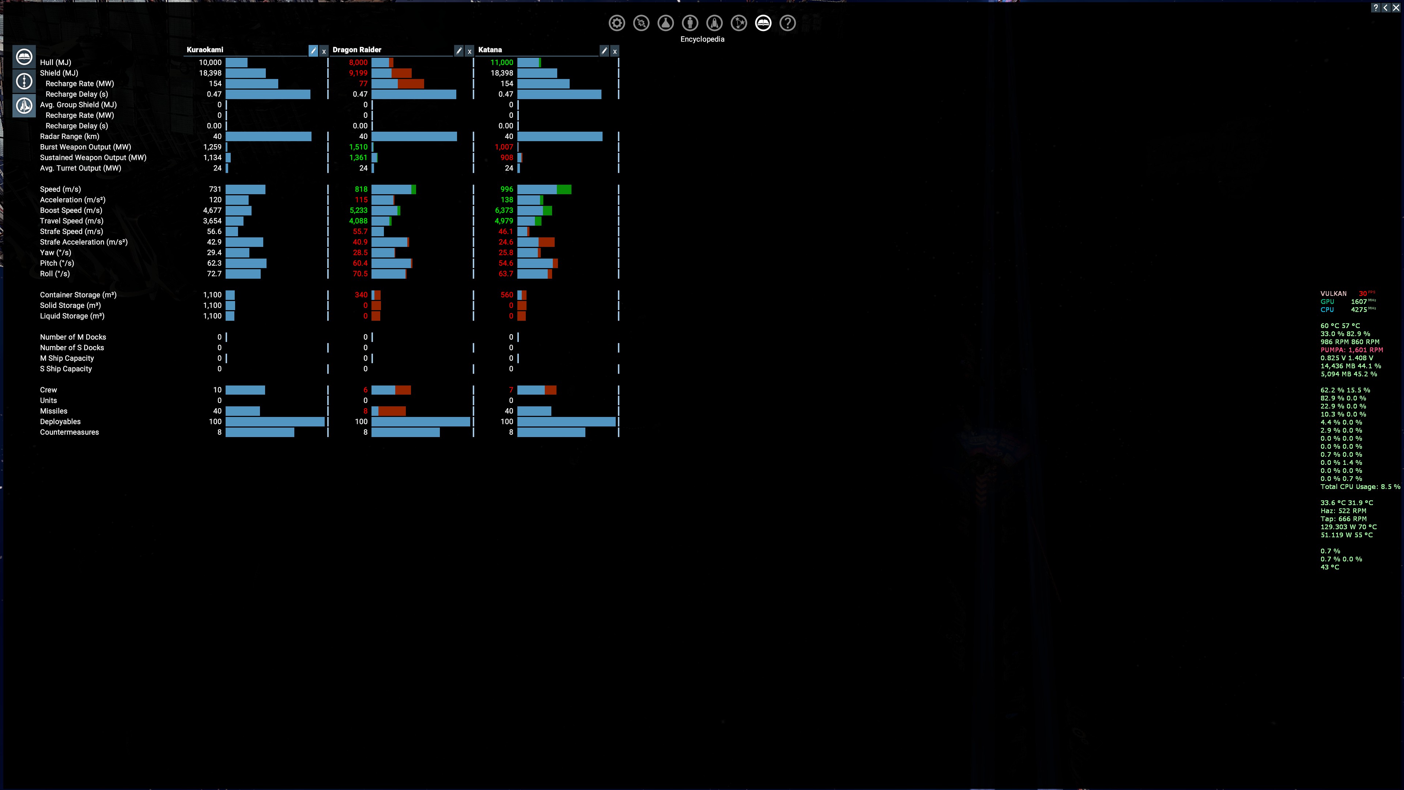The image size is (1404, 790).
Task: Click Dragon Raider's container storage value 340
Action: (x=361, y=295)
